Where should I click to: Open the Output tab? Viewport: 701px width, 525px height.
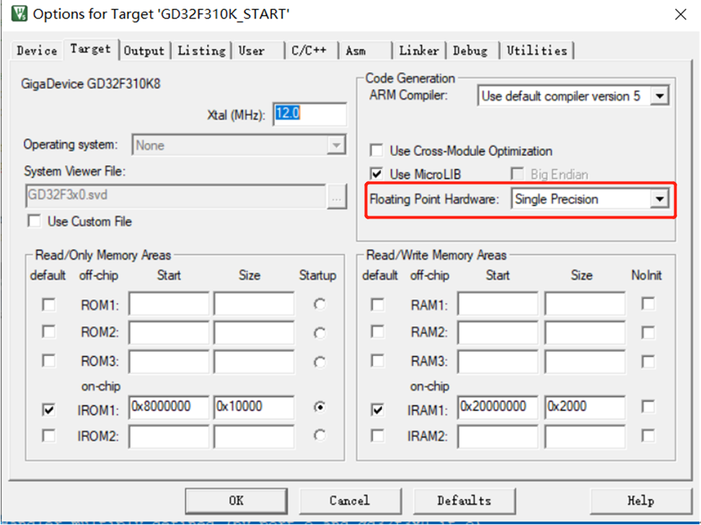(x=144, y=50)
